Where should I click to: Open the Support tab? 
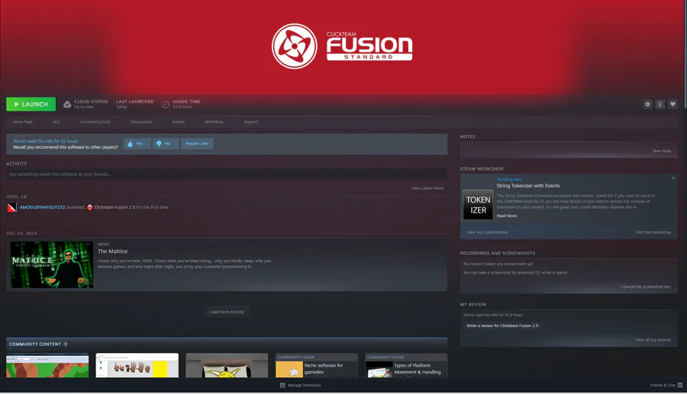click(250, 122)
